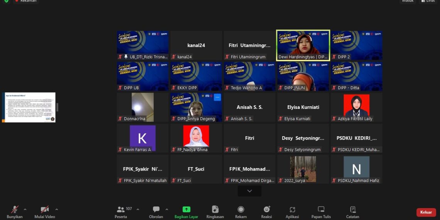Expand audio options arrow next to Bunyikan
This screenshot has height=220, width=440.
(25, 210)
